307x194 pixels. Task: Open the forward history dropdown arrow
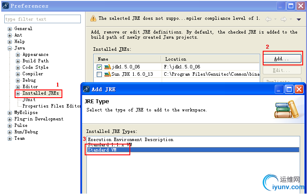[x=291, y=19]
